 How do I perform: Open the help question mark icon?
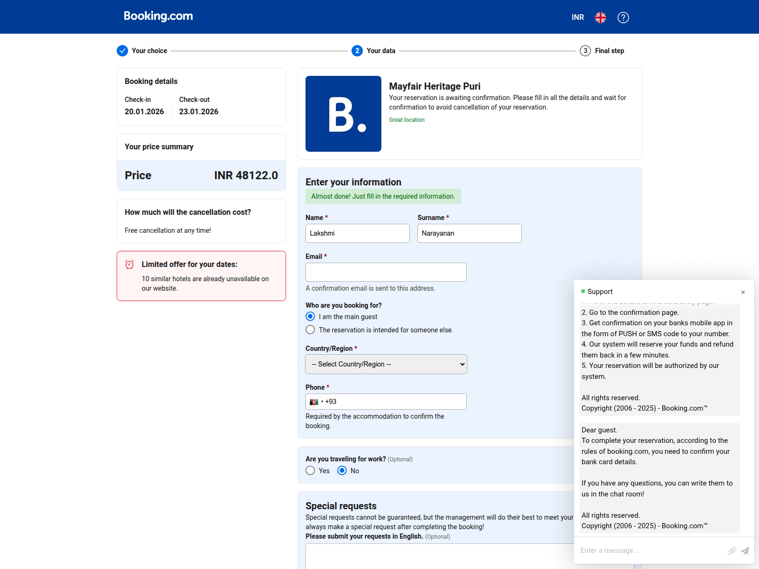pyautogui.click(x=623, y=18)
